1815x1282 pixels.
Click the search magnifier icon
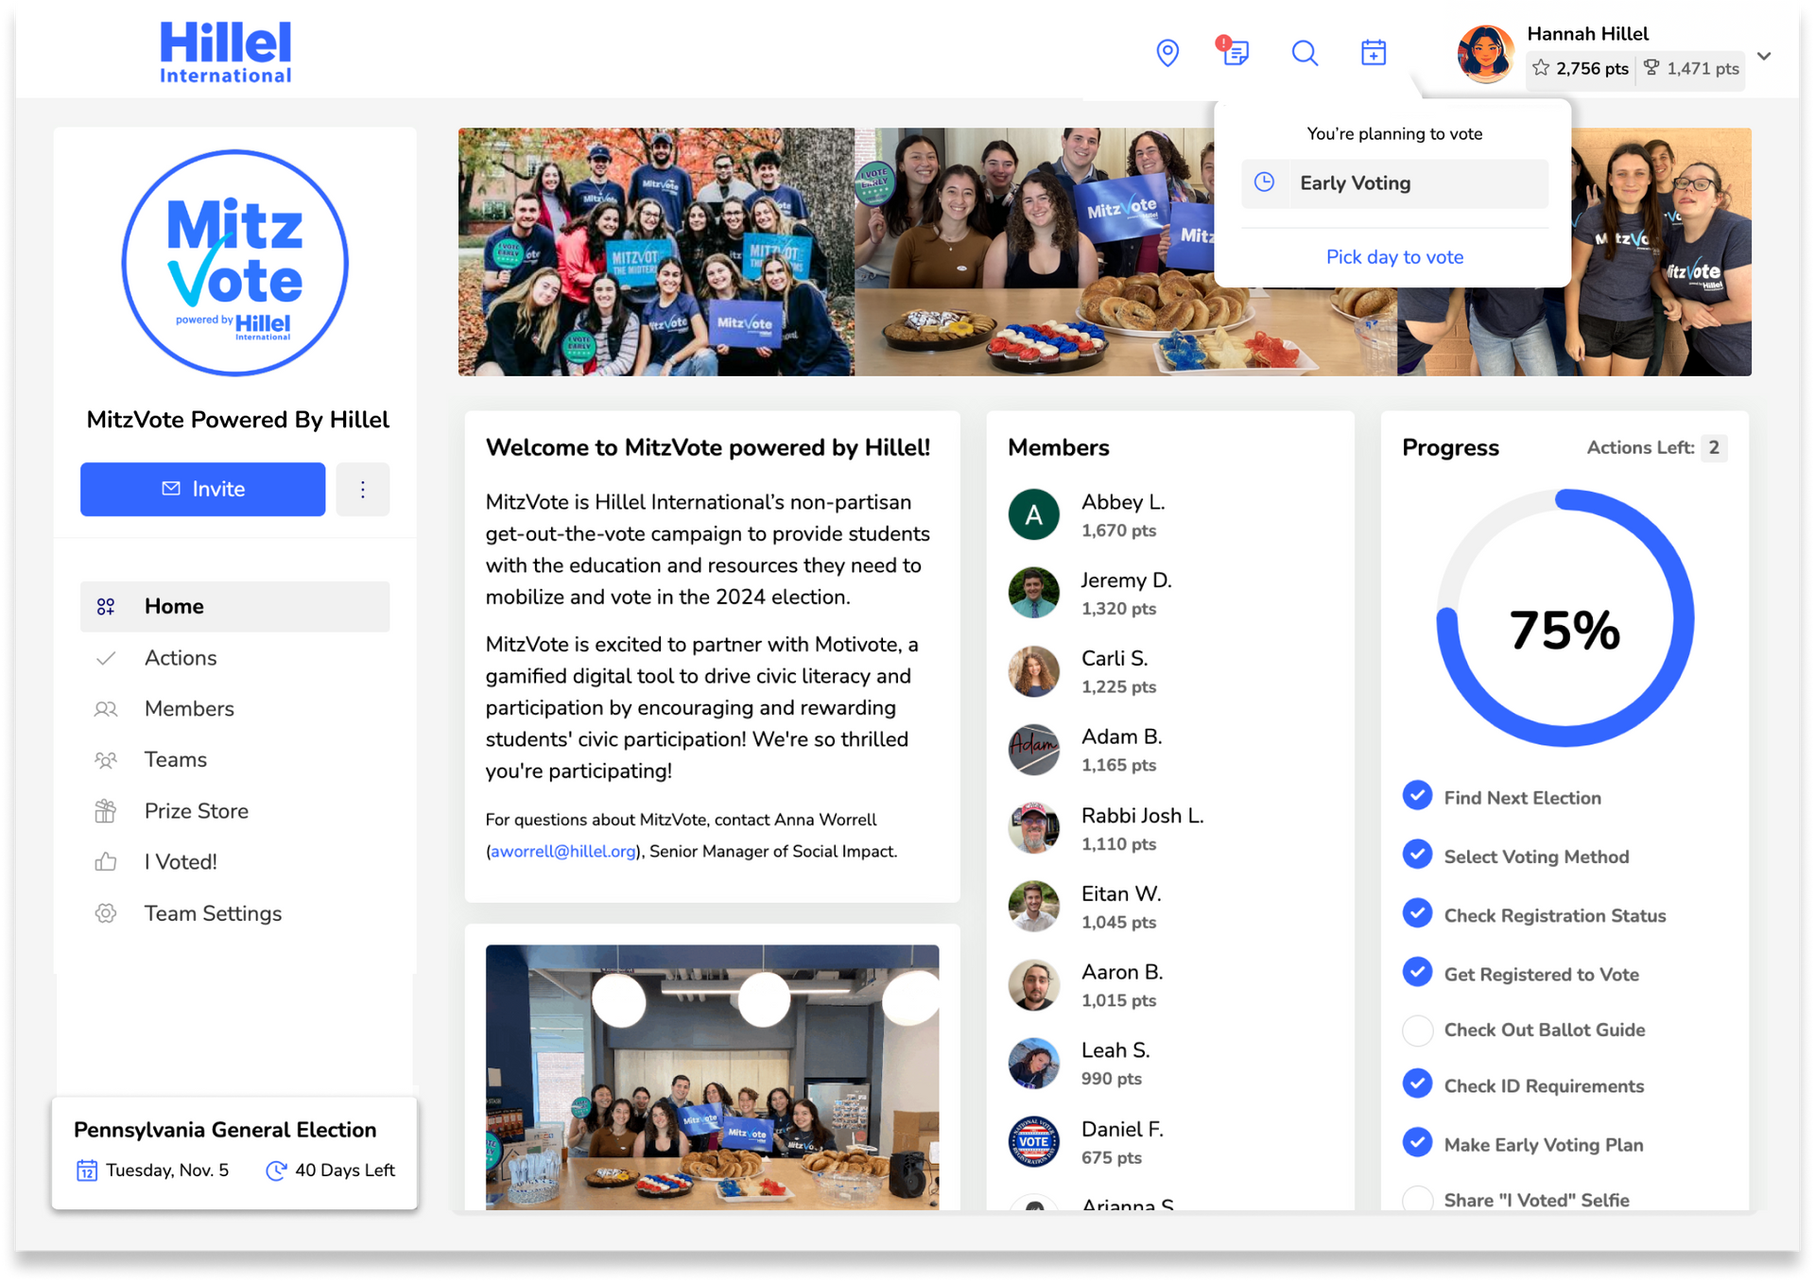click(x=1305, y=53)
